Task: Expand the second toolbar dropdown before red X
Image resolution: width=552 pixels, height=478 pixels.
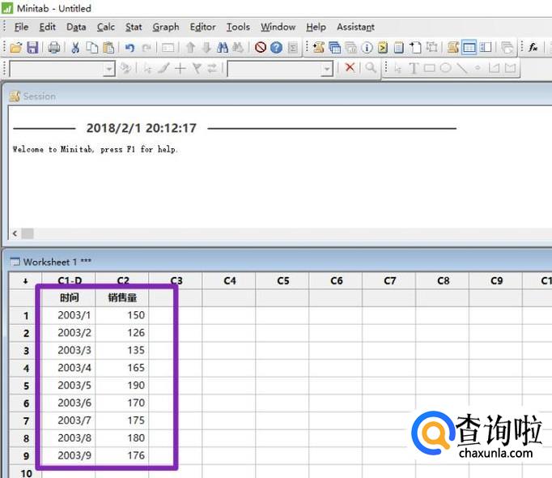Action: 328,69
